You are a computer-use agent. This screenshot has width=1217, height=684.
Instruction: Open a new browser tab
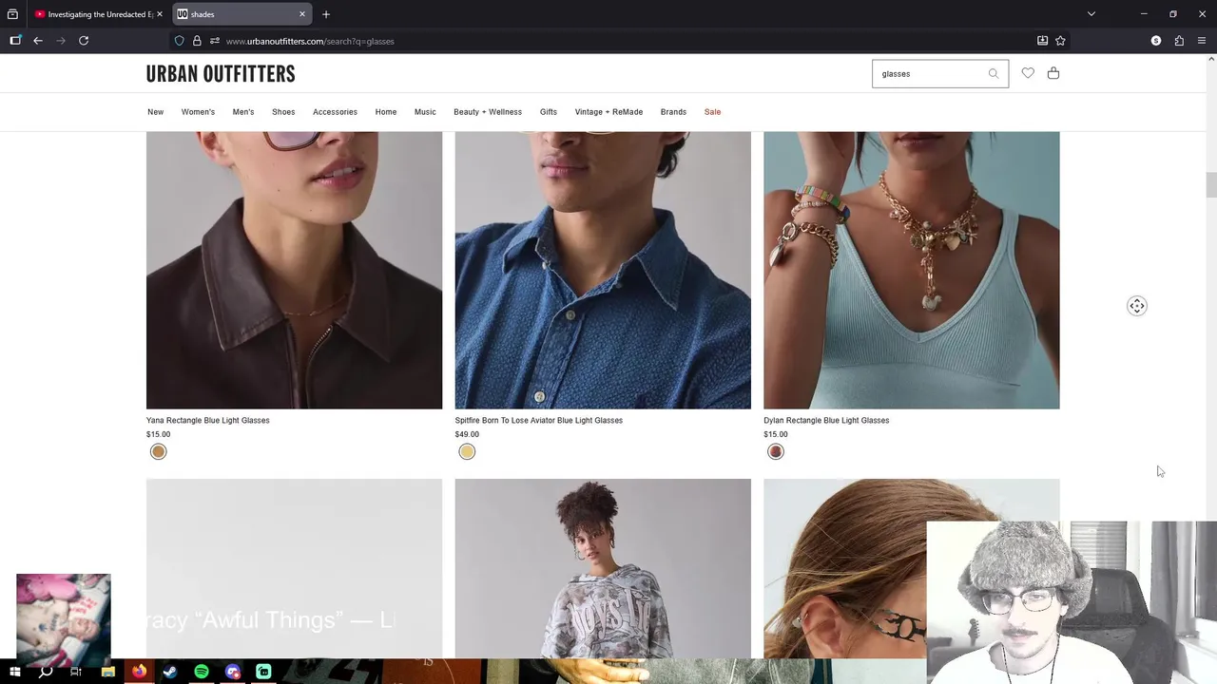coord(326,14)
